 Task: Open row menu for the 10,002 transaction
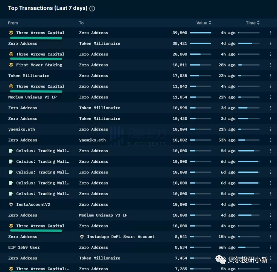(270, 140)
